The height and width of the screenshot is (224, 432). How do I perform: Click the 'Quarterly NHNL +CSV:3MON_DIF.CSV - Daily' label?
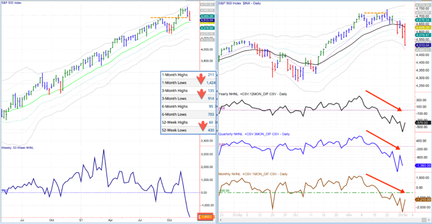point(254,134)
